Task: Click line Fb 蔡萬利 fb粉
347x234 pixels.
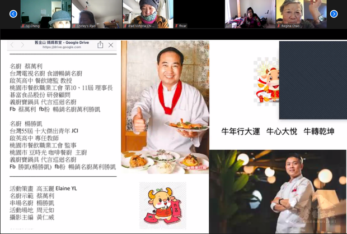Action: click(x=55, y=109)
